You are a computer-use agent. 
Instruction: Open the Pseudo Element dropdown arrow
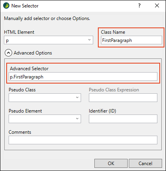click(x=77, y=118)
